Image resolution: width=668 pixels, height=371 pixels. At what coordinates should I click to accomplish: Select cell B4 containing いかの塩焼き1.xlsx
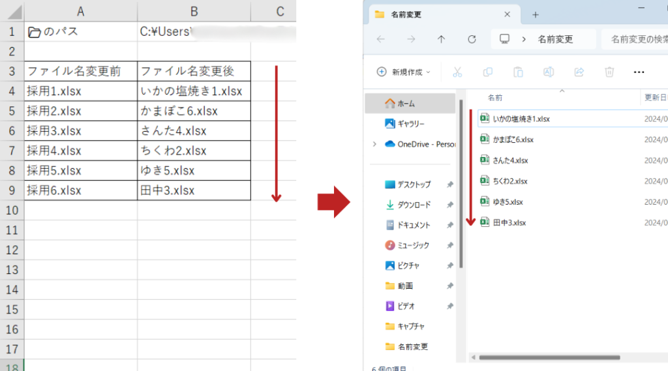click(193, 91)
